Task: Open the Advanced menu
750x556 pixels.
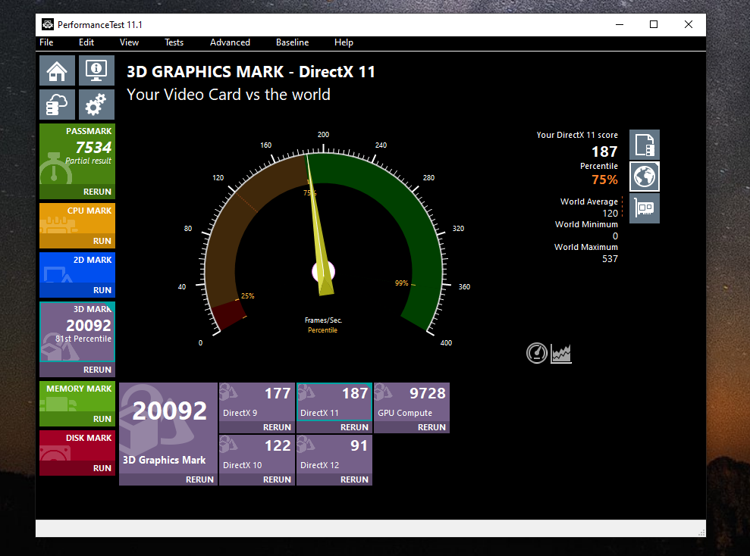Action: (230, 42)
